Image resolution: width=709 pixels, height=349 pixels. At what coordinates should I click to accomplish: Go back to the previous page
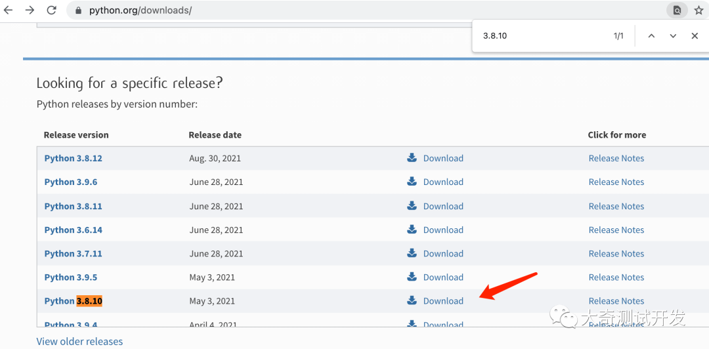click(9, 10)
